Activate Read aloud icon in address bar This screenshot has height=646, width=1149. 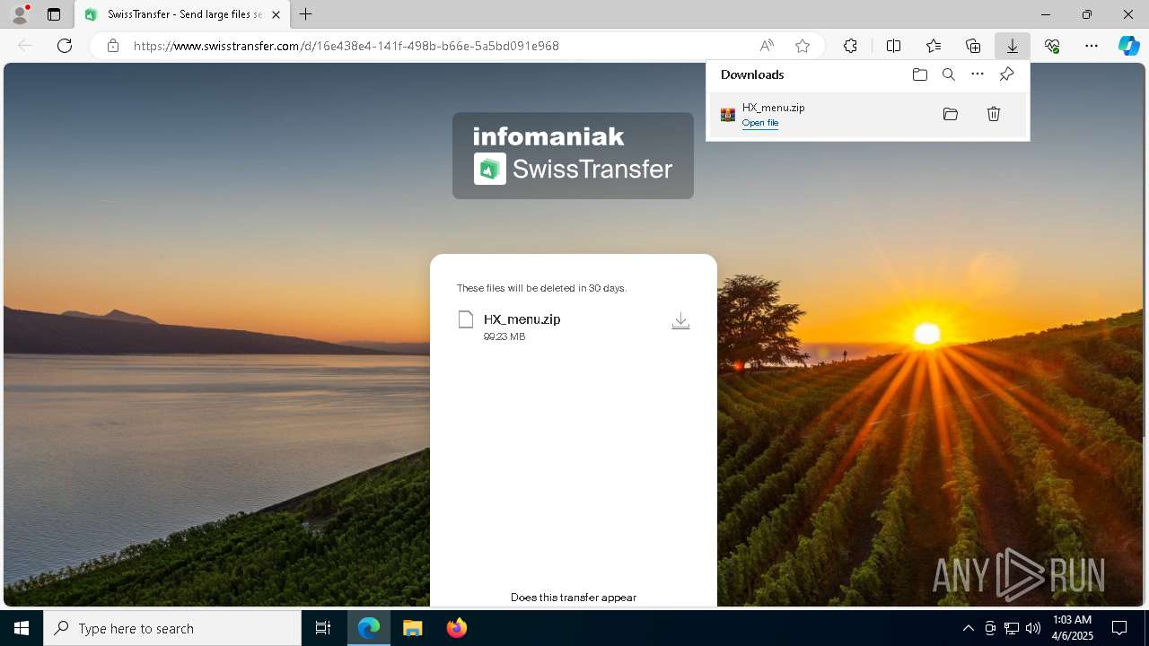click(767, 46)
